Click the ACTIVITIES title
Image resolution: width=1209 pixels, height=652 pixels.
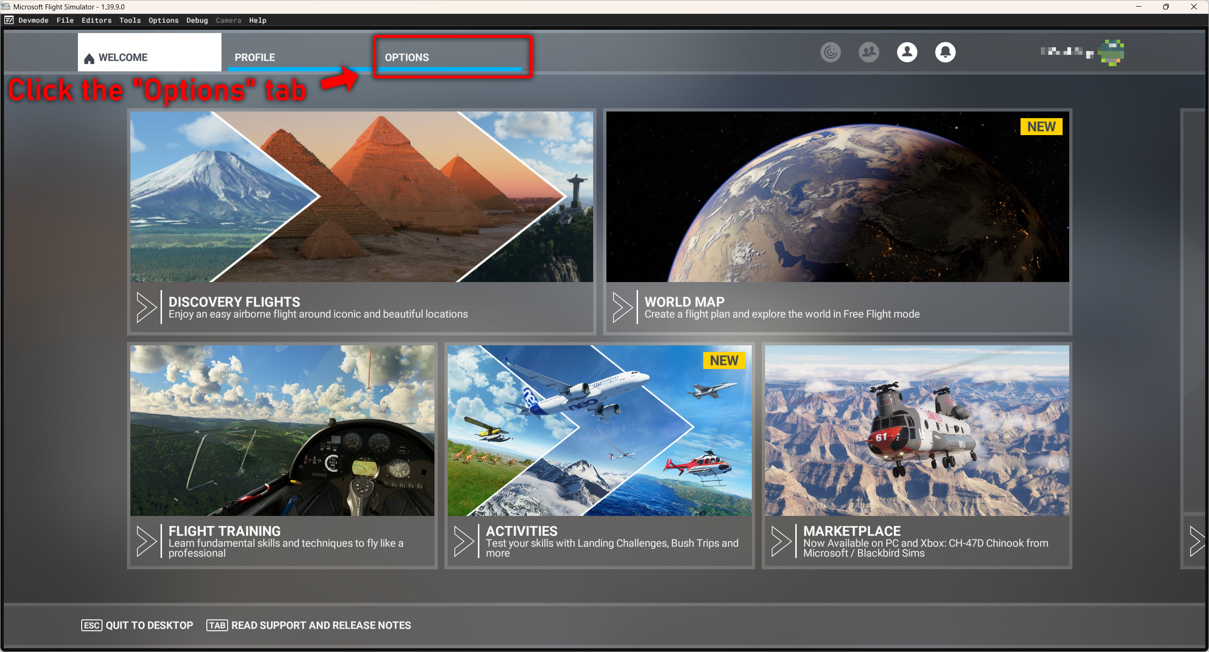[522, 531]
